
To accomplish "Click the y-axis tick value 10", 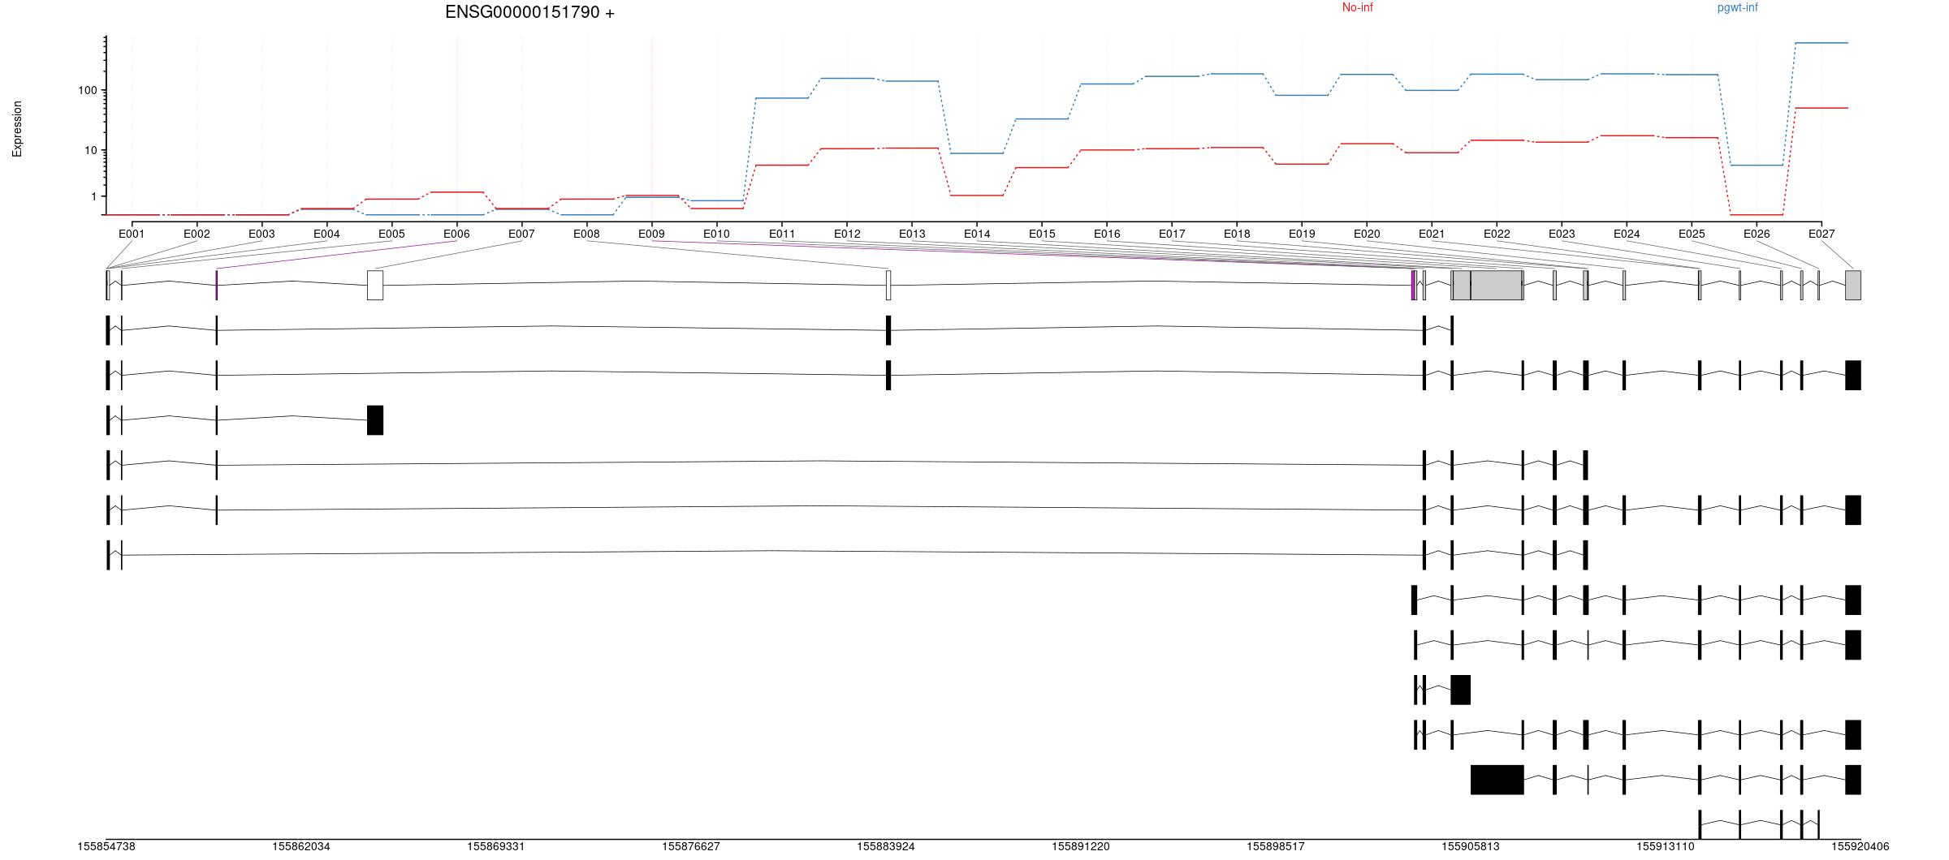I will pos(90,150).
